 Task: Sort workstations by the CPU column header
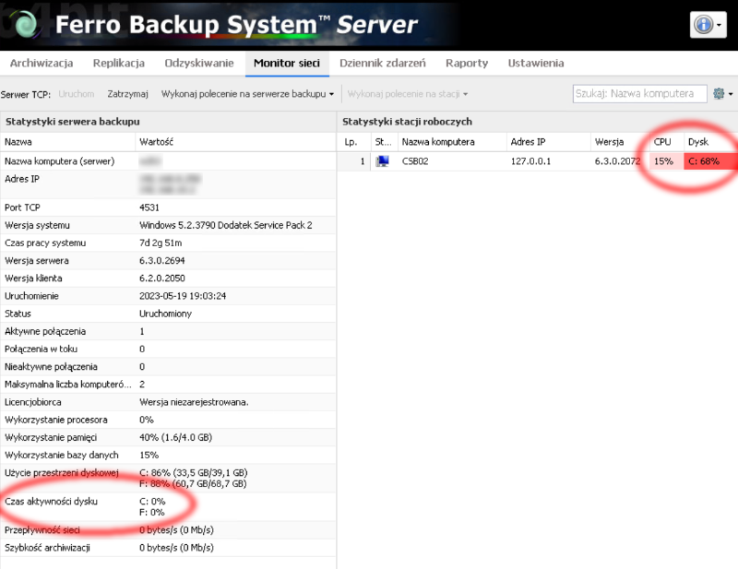662,142
